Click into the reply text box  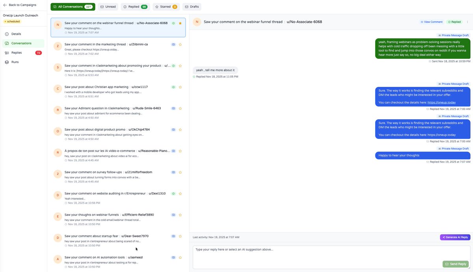click(x=331, y=257)
